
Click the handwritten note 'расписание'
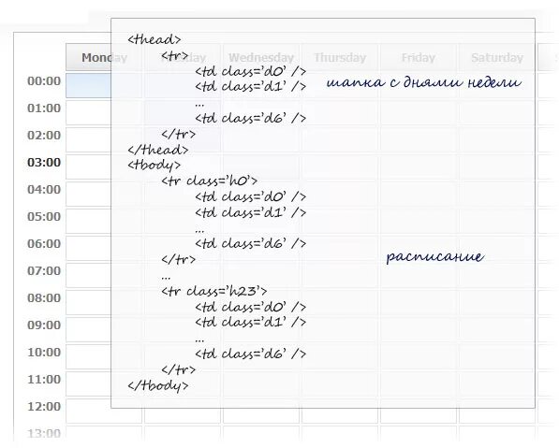[x=435, y=256]
